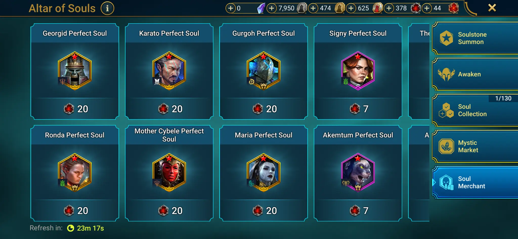
Task: Tap plus beside the 44 soul coins
Action: 427,8
